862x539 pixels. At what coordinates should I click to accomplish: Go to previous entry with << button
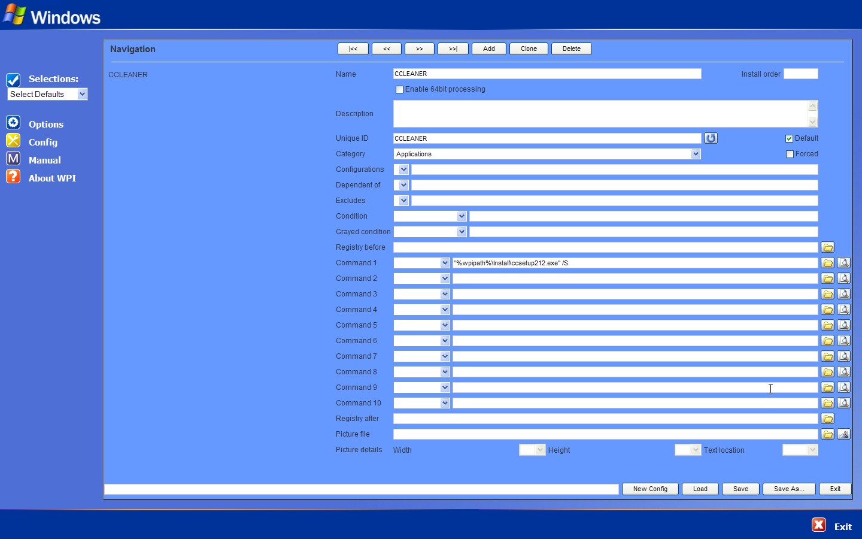coord(387,49)
